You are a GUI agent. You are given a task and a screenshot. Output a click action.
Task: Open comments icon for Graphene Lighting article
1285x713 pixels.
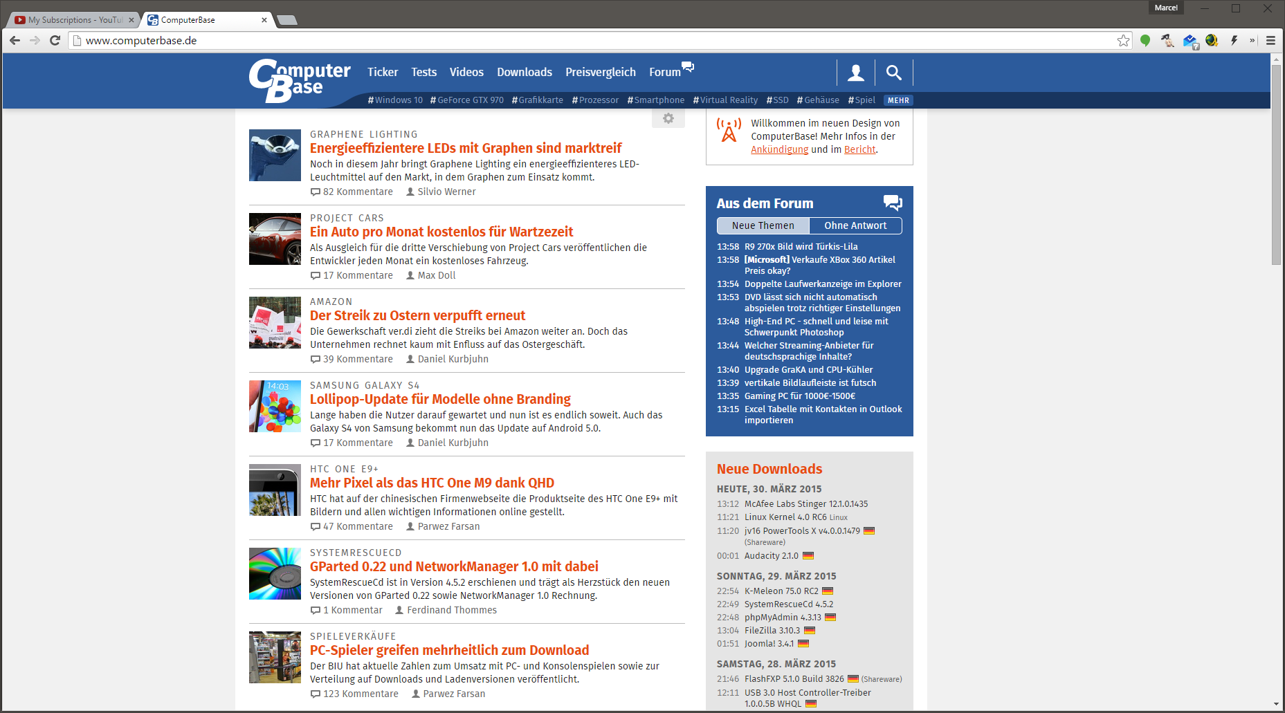(x=316, y=192)
